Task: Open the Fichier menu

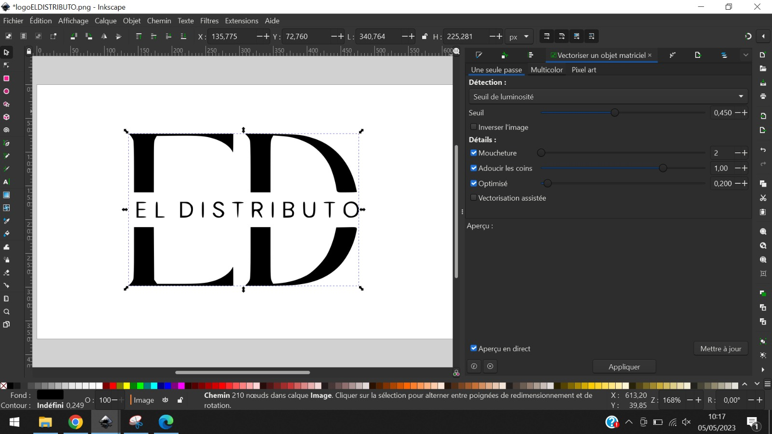Action: pos(13,21)
